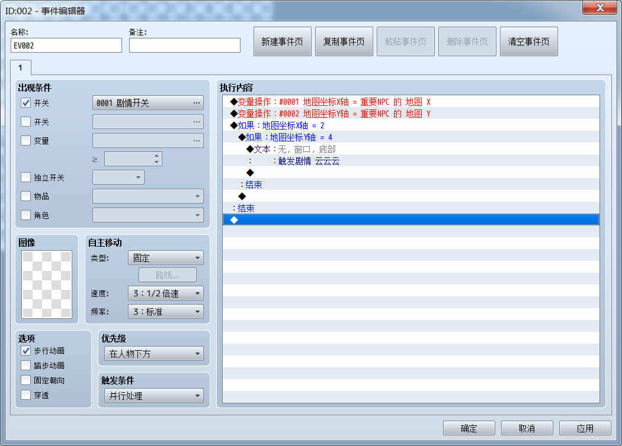Enable the 固定朝向 option
Image resolution: width=622 pixels, height=446 pixels.
pos(26,380)
